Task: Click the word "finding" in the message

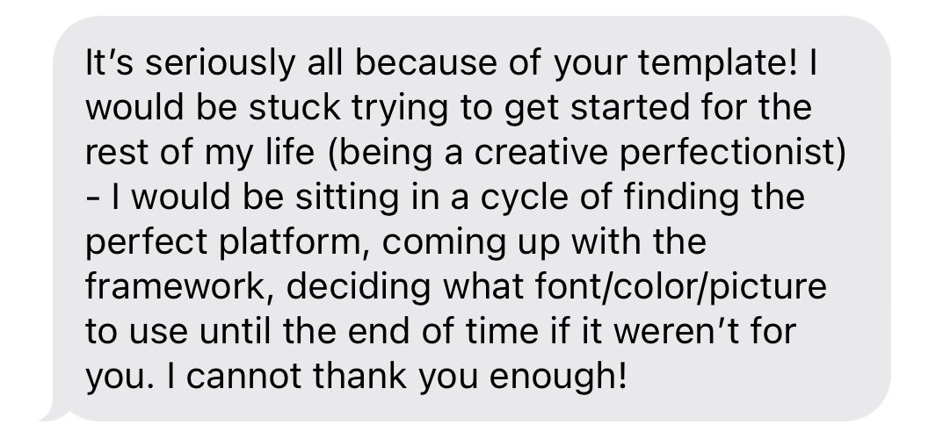Action: (x=681, y=198)
